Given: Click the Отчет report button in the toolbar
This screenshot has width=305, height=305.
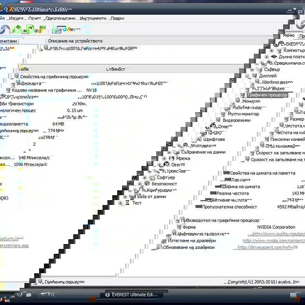Looking at the screenshot, I should click(66, 29).
